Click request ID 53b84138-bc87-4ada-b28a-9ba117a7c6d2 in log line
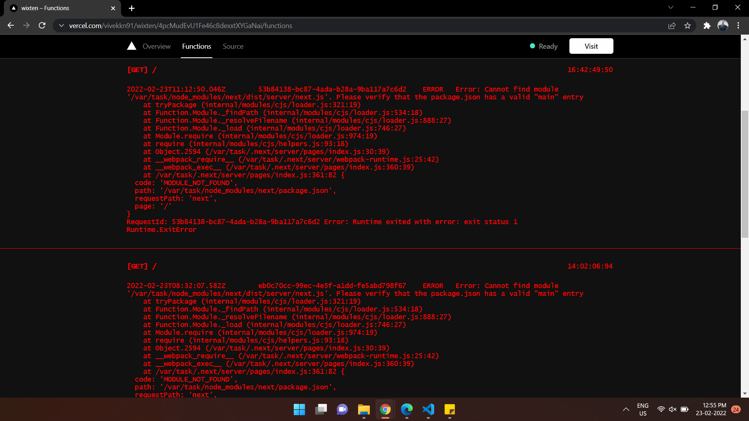 [332, 89]
